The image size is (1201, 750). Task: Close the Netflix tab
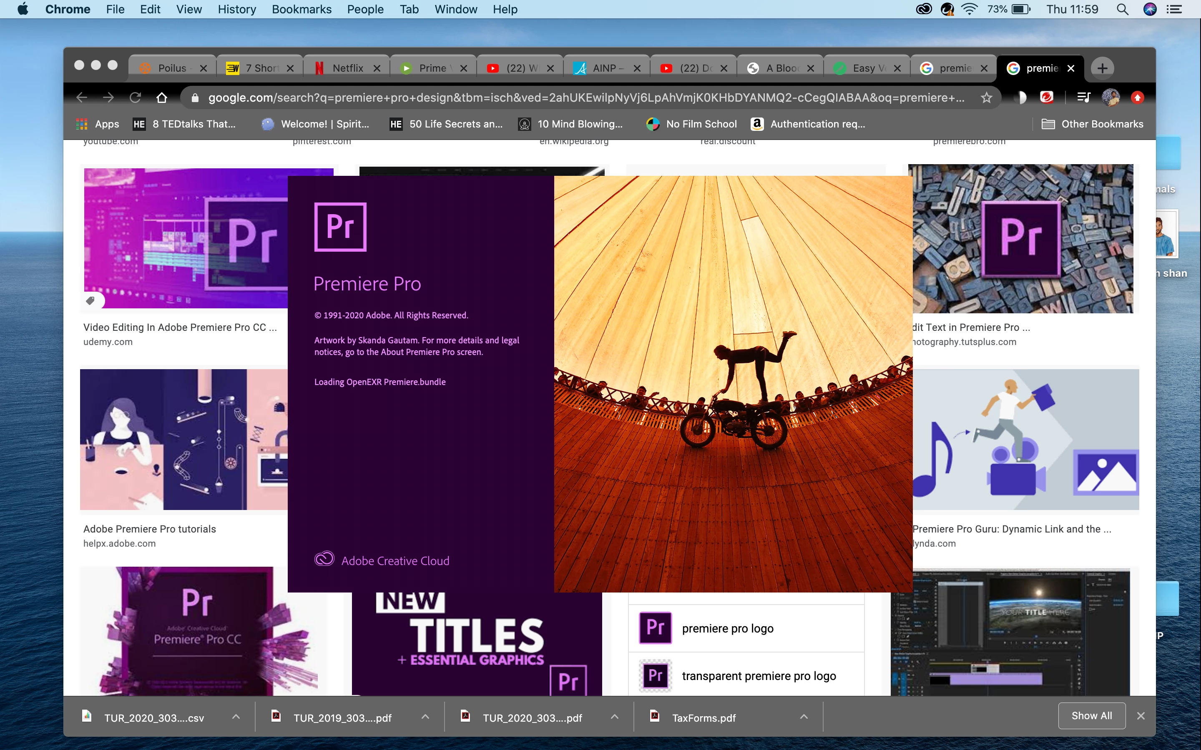(377, 68)
